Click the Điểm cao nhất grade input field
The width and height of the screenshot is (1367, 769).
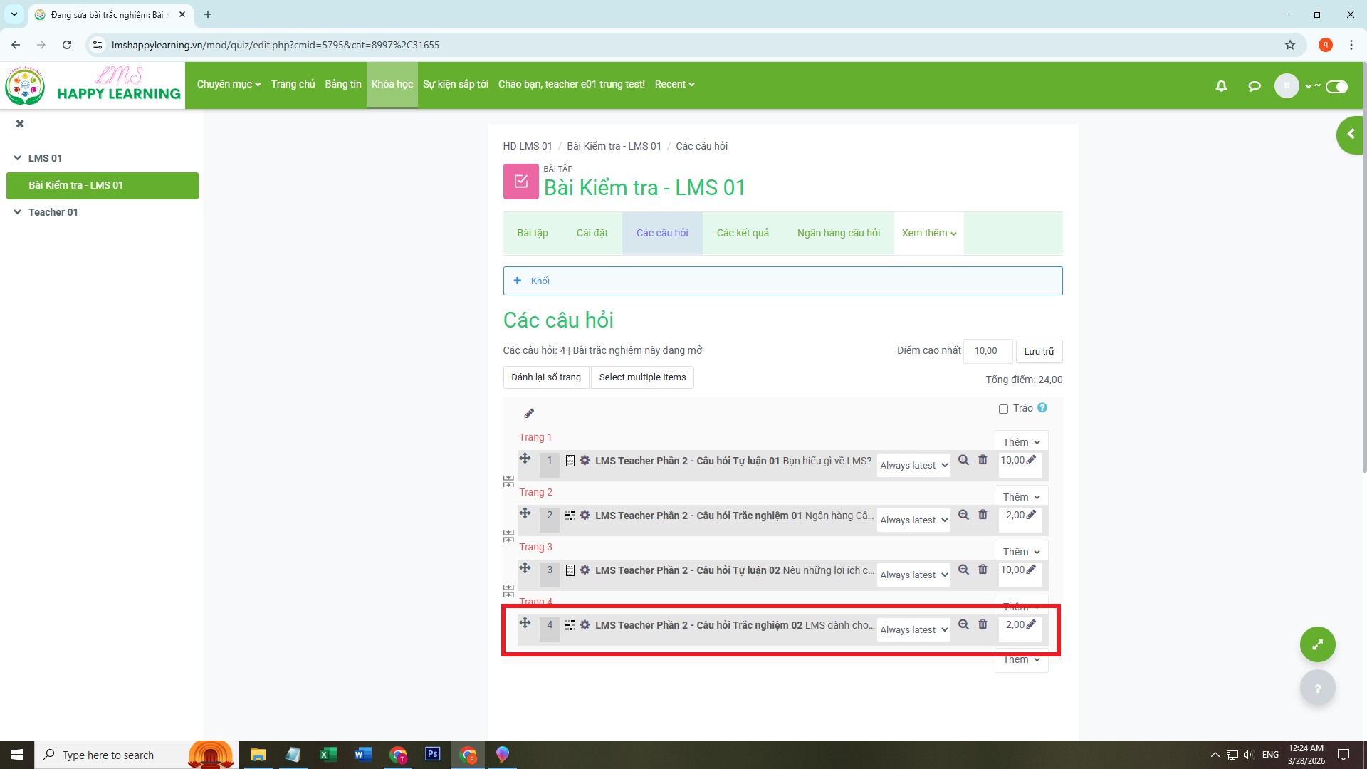[x=988, y=351]
